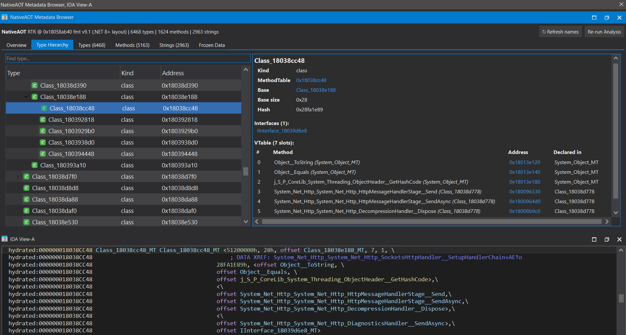Image resolution: width=626 pixels, height=335 pixels.
Task: Click the DecompressionHandler__Dispose vtable method
Action: click(377, 211)
